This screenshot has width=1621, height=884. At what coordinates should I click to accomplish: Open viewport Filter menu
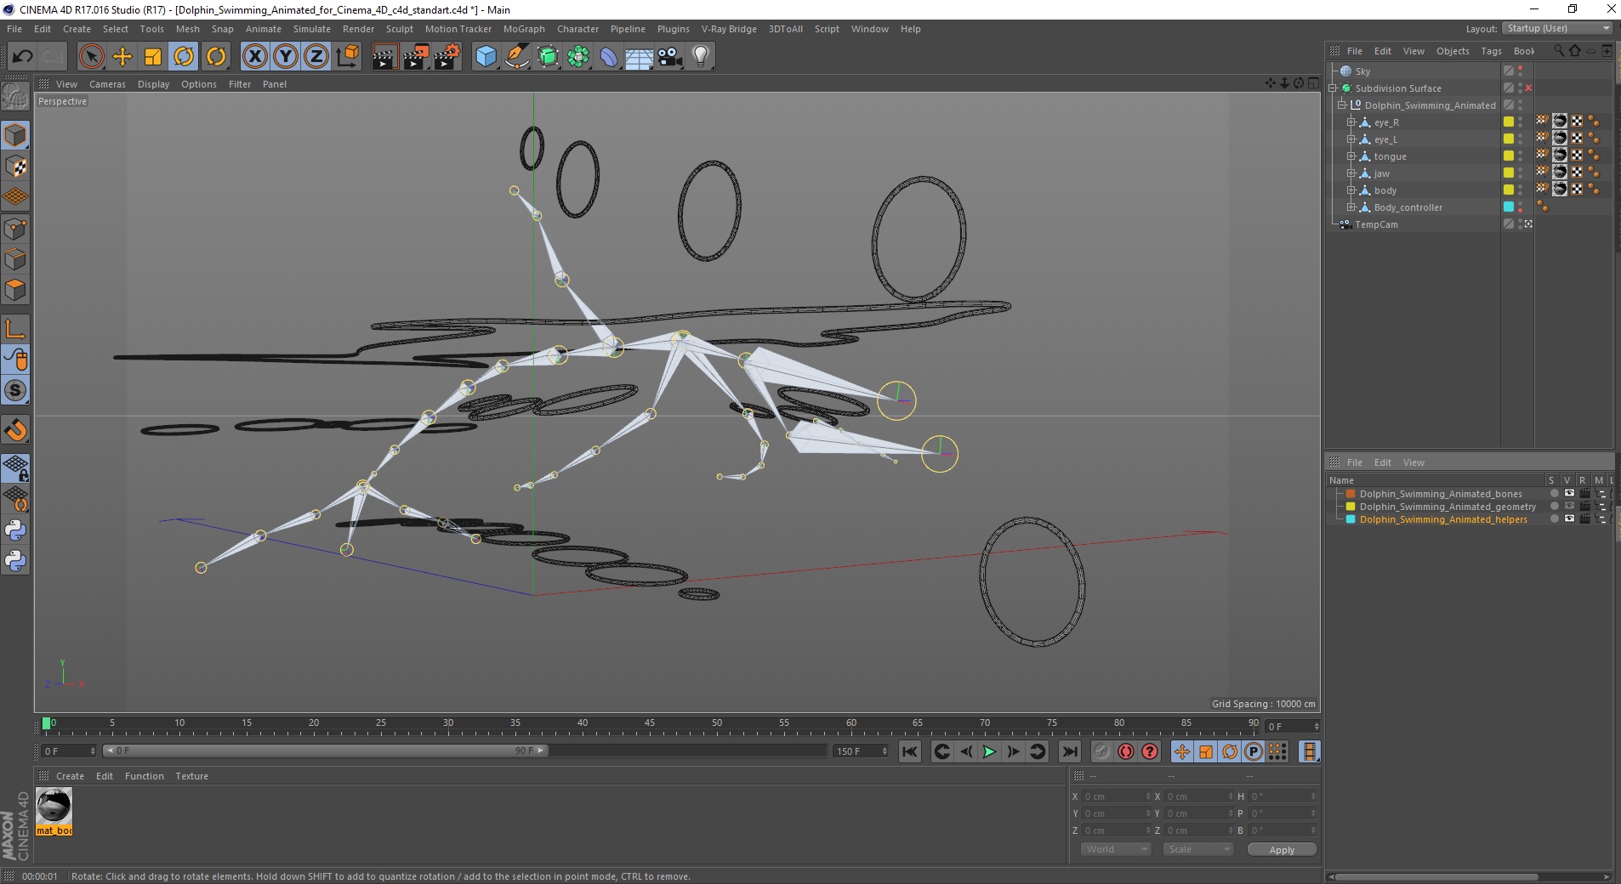coord(240,84)
